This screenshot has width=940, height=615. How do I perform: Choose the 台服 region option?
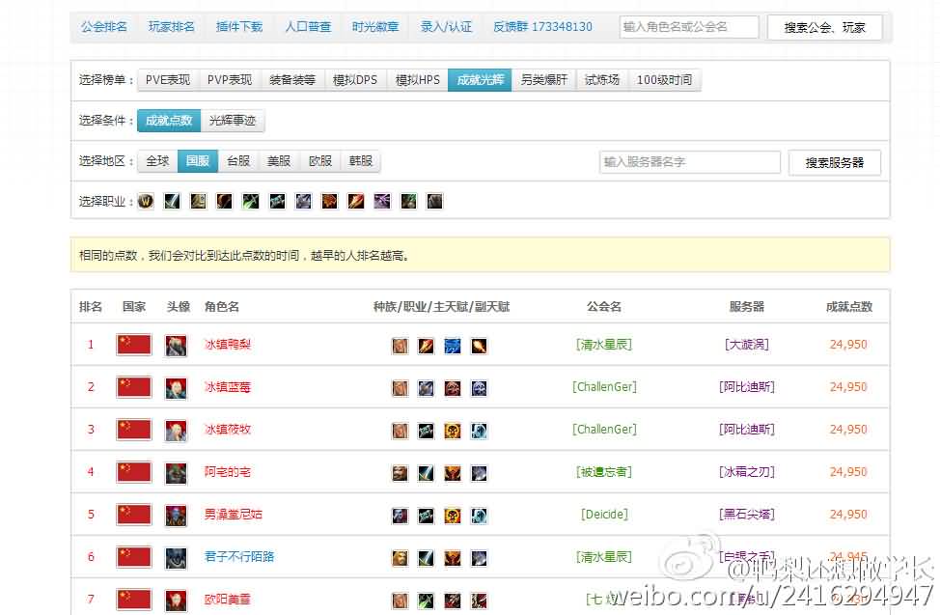tap(238, 161)
